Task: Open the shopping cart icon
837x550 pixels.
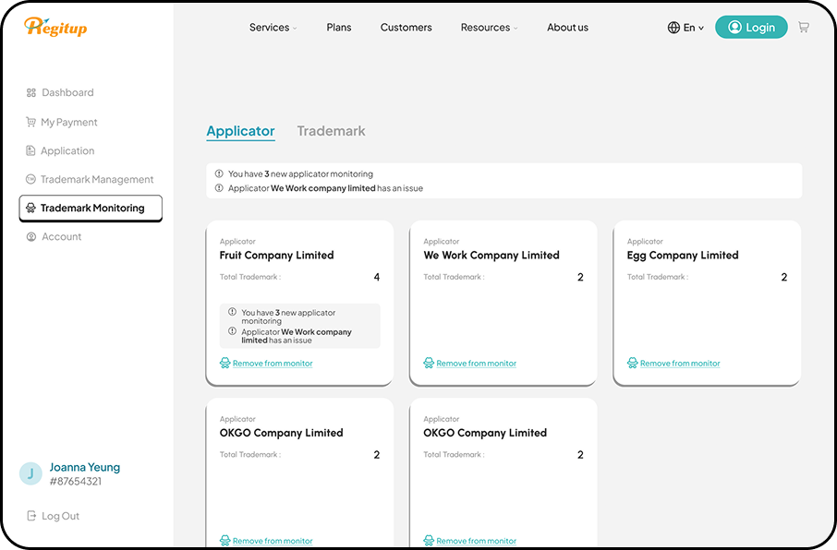Action: 803,28
